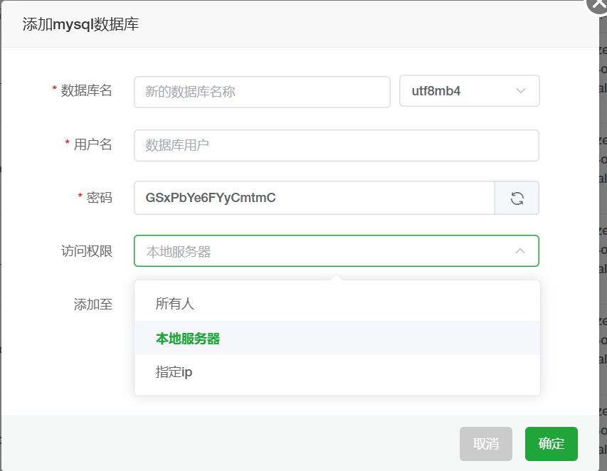Click the 确定 confirm button
This screenshot has width=607, height=471.
click(x=551, y=444)
